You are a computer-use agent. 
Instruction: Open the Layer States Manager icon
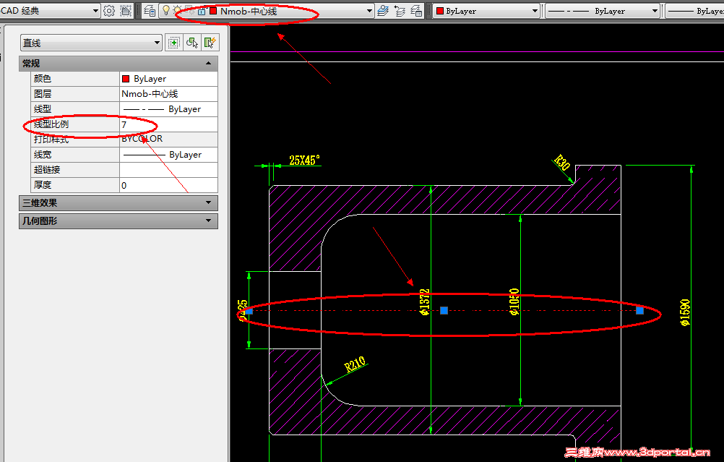click(x=416, y=11)
